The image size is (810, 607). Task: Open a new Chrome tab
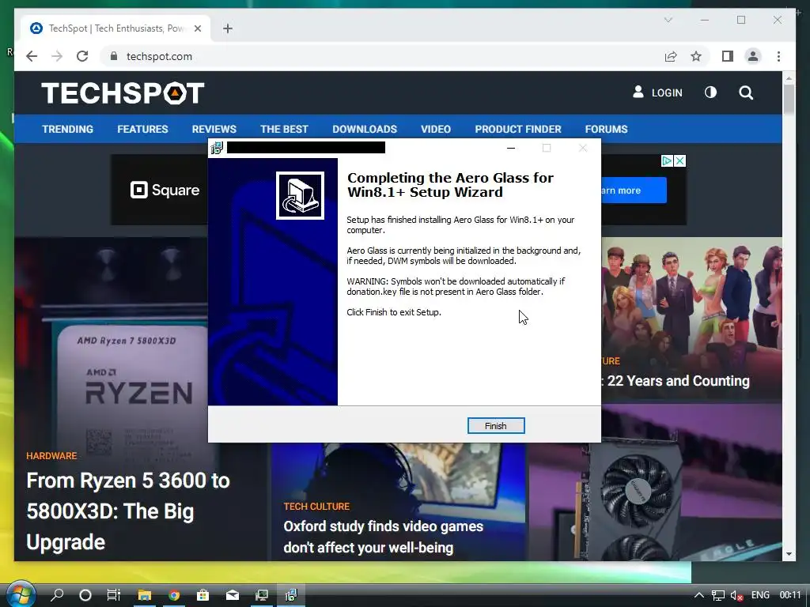(x=228, y=28)
